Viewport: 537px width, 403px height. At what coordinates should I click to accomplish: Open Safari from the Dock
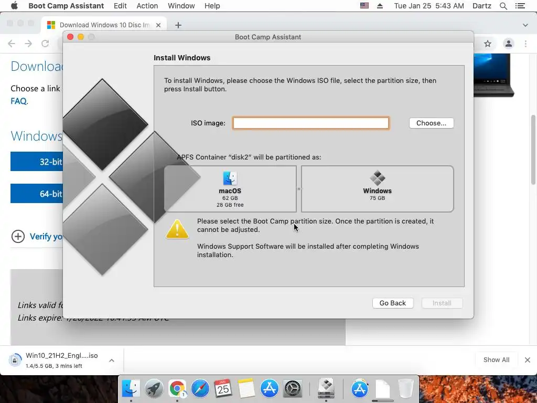click(x=200, y=389)
